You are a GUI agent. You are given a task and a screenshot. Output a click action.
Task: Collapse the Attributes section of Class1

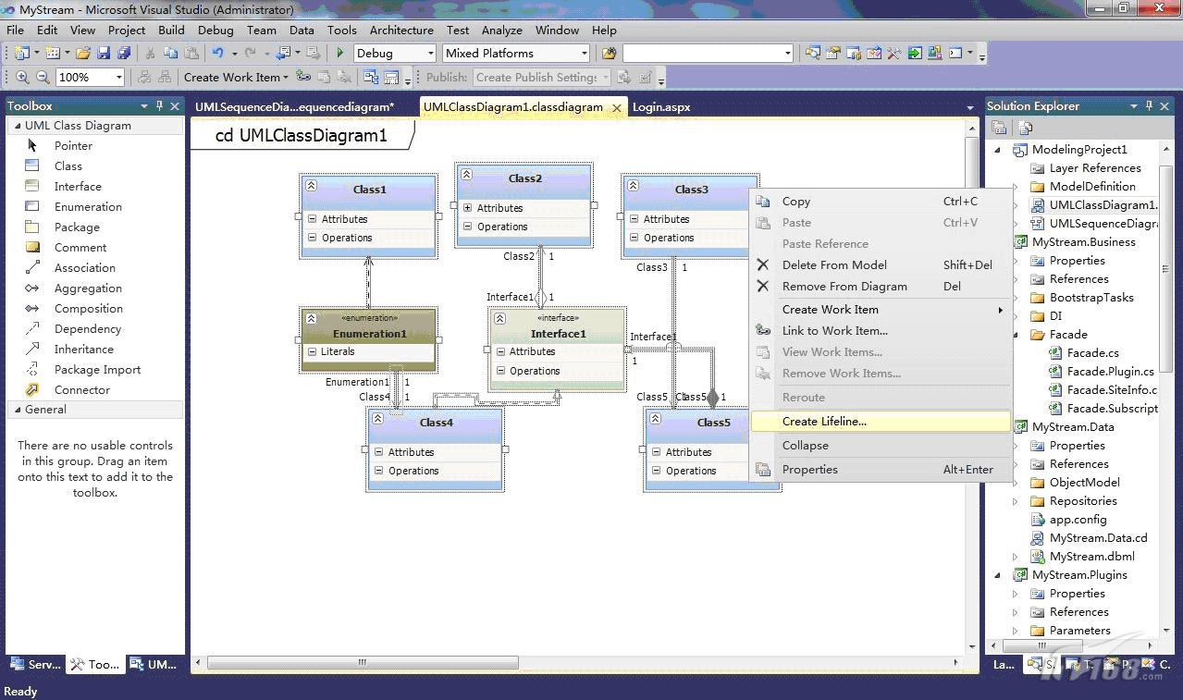tap(313, 219)
